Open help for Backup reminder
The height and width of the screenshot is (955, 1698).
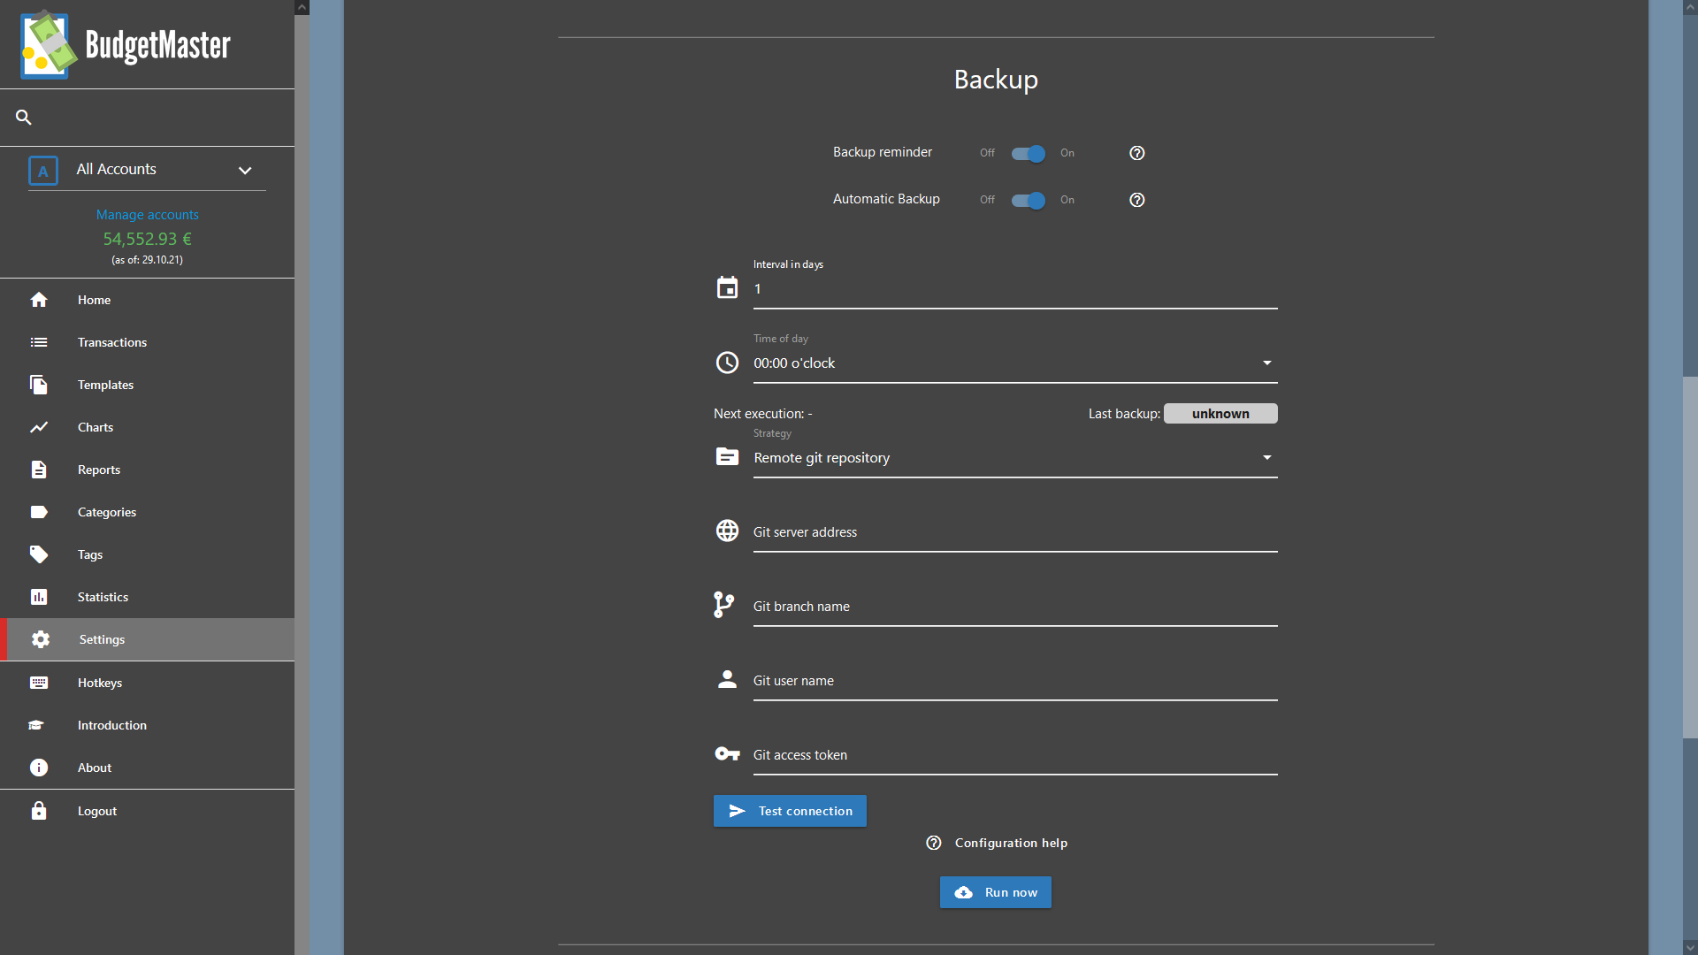[x=1137, y=153]
